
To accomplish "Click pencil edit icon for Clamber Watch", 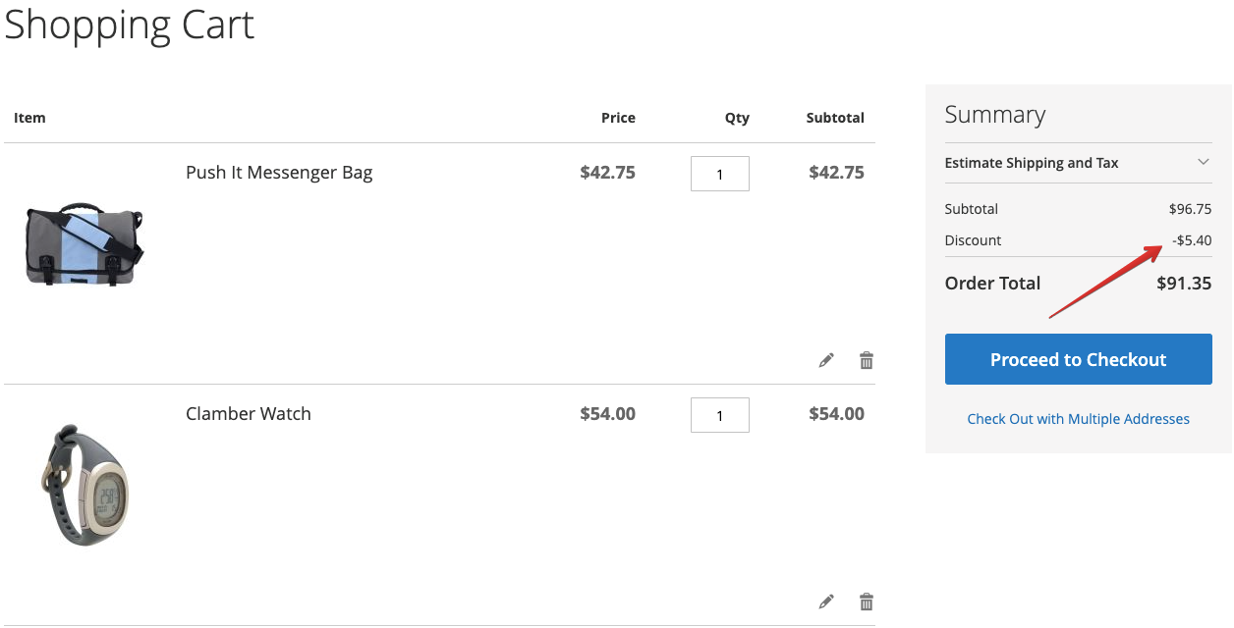I will tap(826, 602).
